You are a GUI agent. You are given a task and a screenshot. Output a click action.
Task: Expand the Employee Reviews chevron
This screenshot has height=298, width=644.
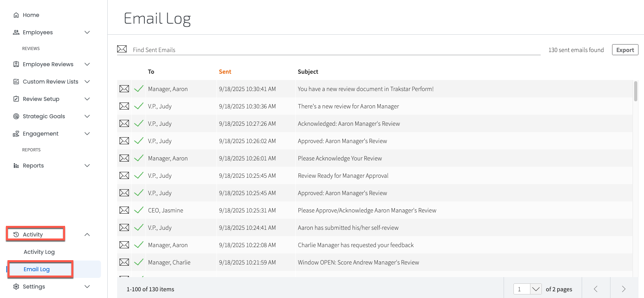click(87, 64)
